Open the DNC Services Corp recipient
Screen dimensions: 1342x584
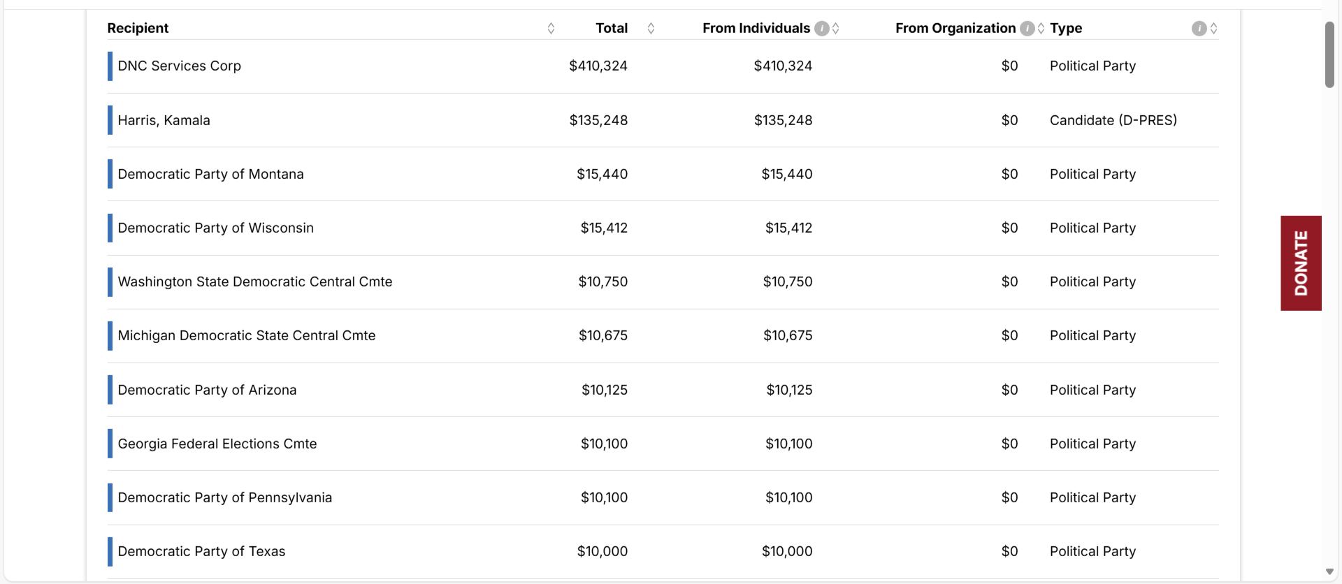[179, 66]
